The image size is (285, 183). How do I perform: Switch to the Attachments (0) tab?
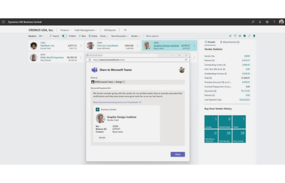point(230,42)
